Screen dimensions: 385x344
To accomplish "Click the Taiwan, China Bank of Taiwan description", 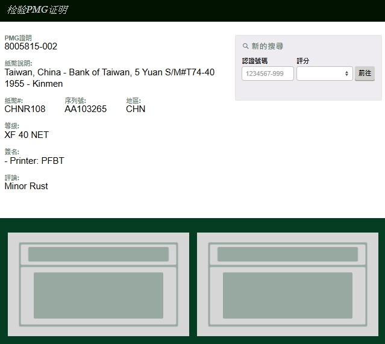I will (x=110, y=72).
